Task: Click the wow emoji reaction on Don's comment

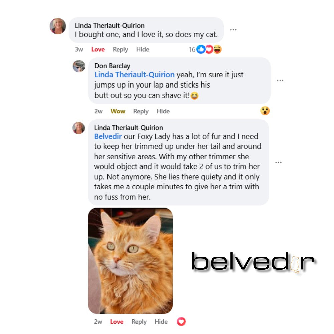Action: (265, 111)
